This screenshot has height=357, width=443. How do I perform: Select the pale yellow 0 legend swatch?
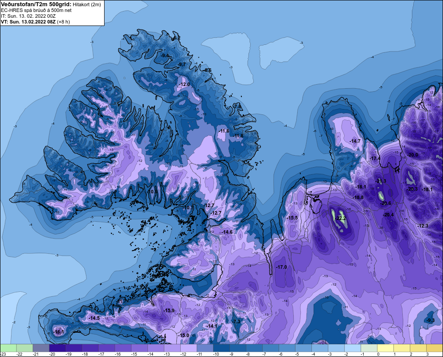(x=385, y=348)
